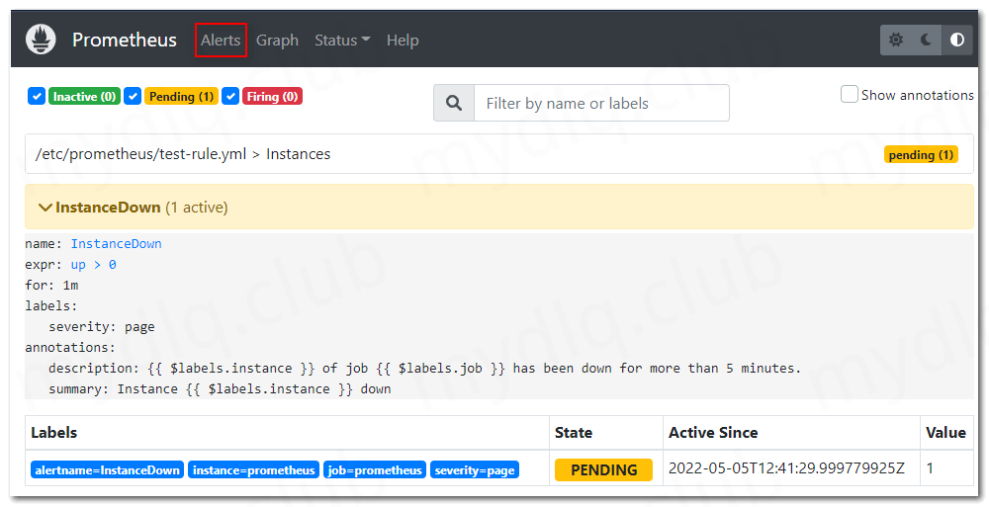The image size is (989, 507).
Task: Click the description annotation line
Action: [424, 369]
